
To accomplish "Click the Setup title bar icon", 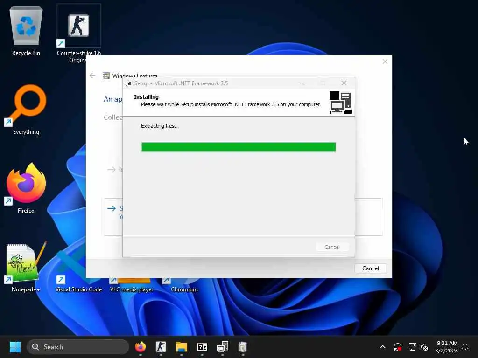I will click(128, 83).
